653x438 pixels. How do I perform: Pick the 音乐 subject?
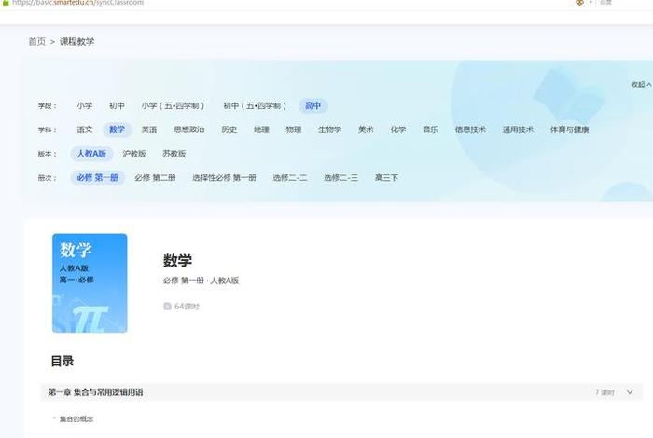tap(430, 130)
